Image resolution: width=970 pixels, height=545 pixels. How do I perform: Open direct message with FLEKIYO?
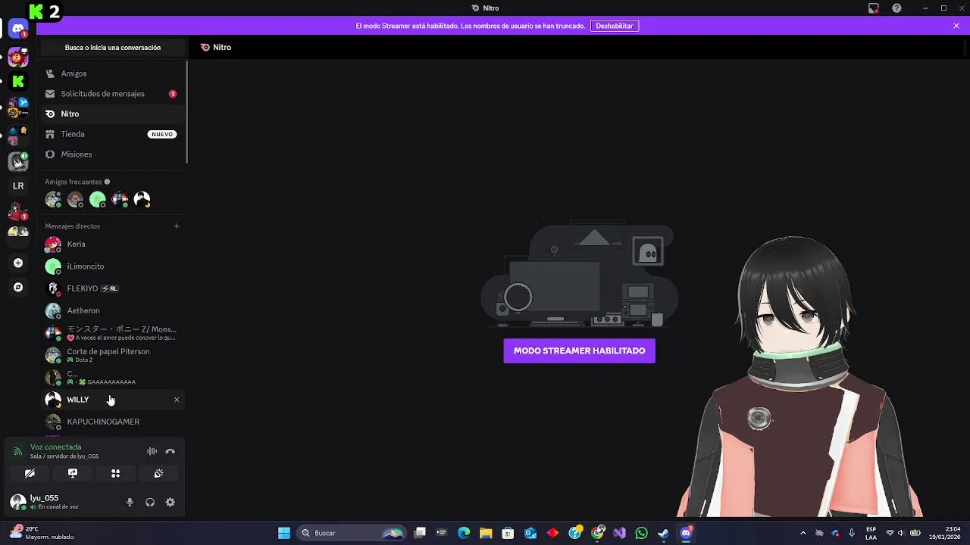pyautogui.click(x=113, y=288)
